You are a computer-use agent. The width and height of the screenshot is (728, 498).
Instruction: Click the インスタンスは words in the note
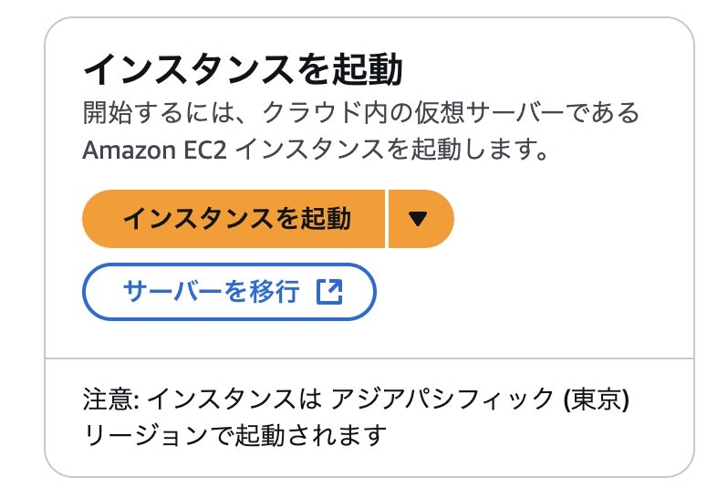coord(234,399)
